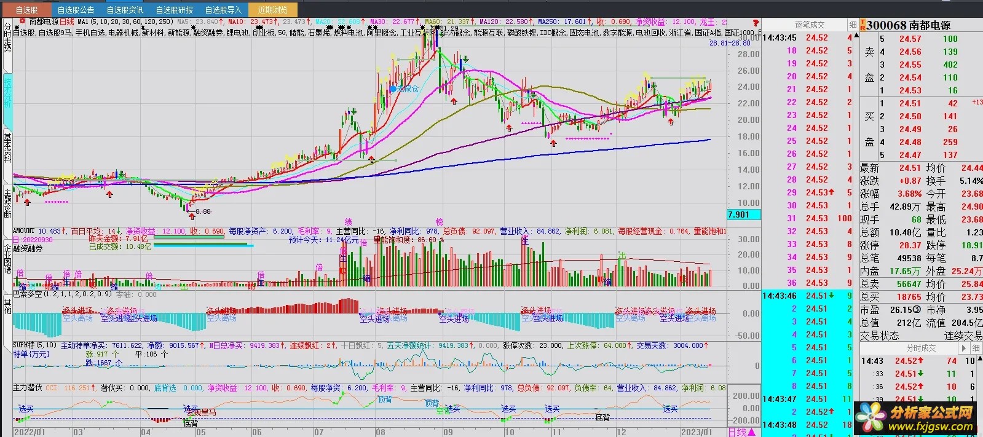Click the 总额 value 10.48亿

[906, 232]
